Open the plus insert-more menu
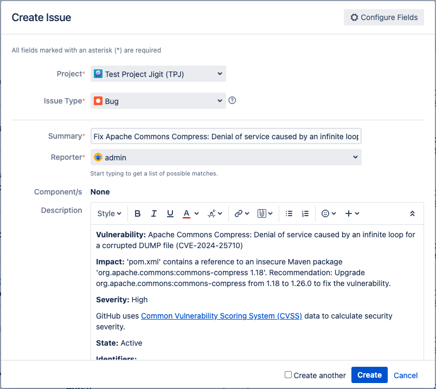 [352, 213]
